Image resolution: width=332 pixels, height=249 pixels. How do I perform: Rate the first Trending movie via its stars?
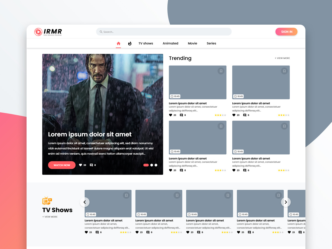220,115
